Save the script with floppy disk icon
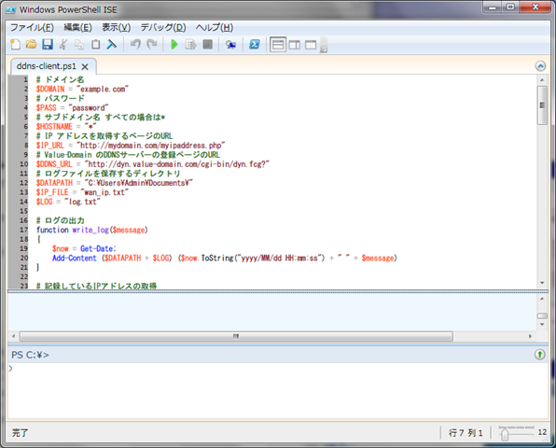The height and width of the screenshot is (448, 556). click(48, 45)
